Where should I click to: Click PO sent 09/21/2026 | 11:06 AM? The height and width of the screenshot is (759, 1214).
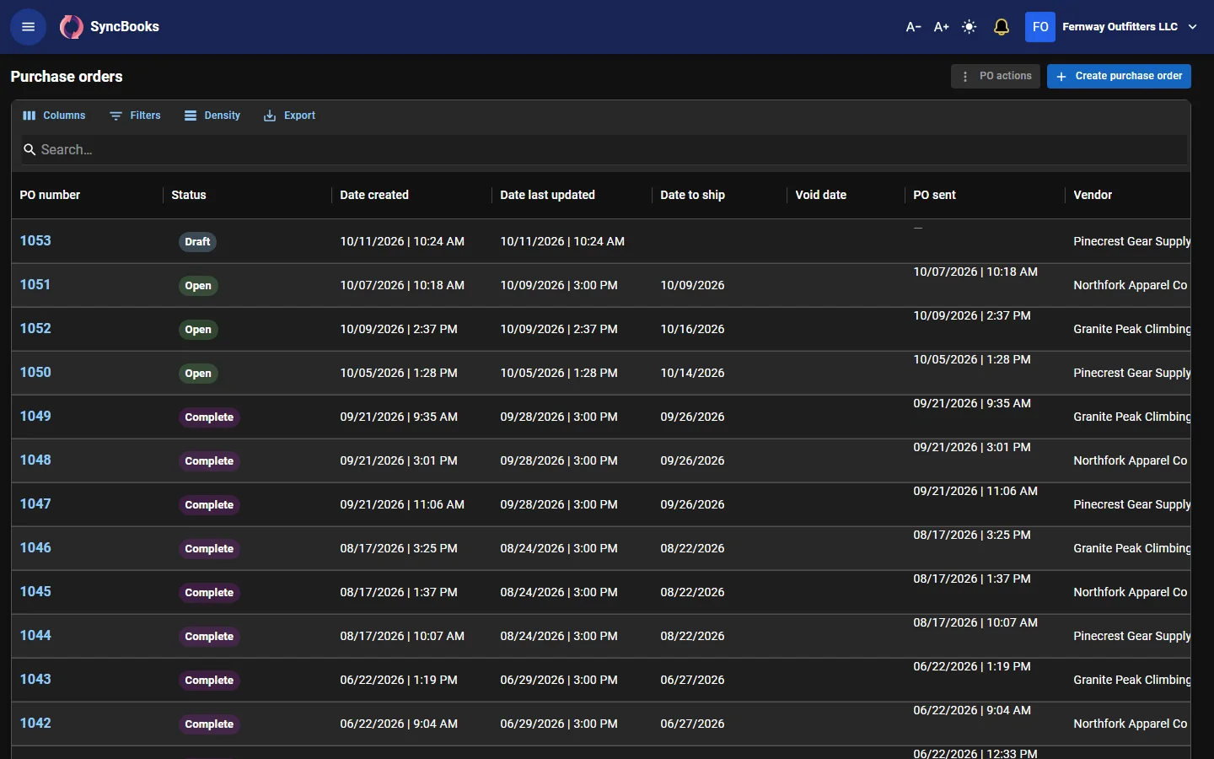pyautogui.click(x=975, y=491)
